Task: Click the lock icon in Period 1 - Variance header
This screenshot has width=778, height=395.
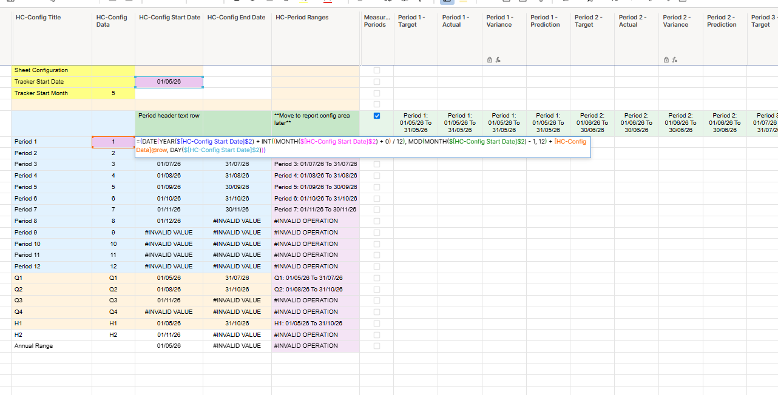Action: 490,59
